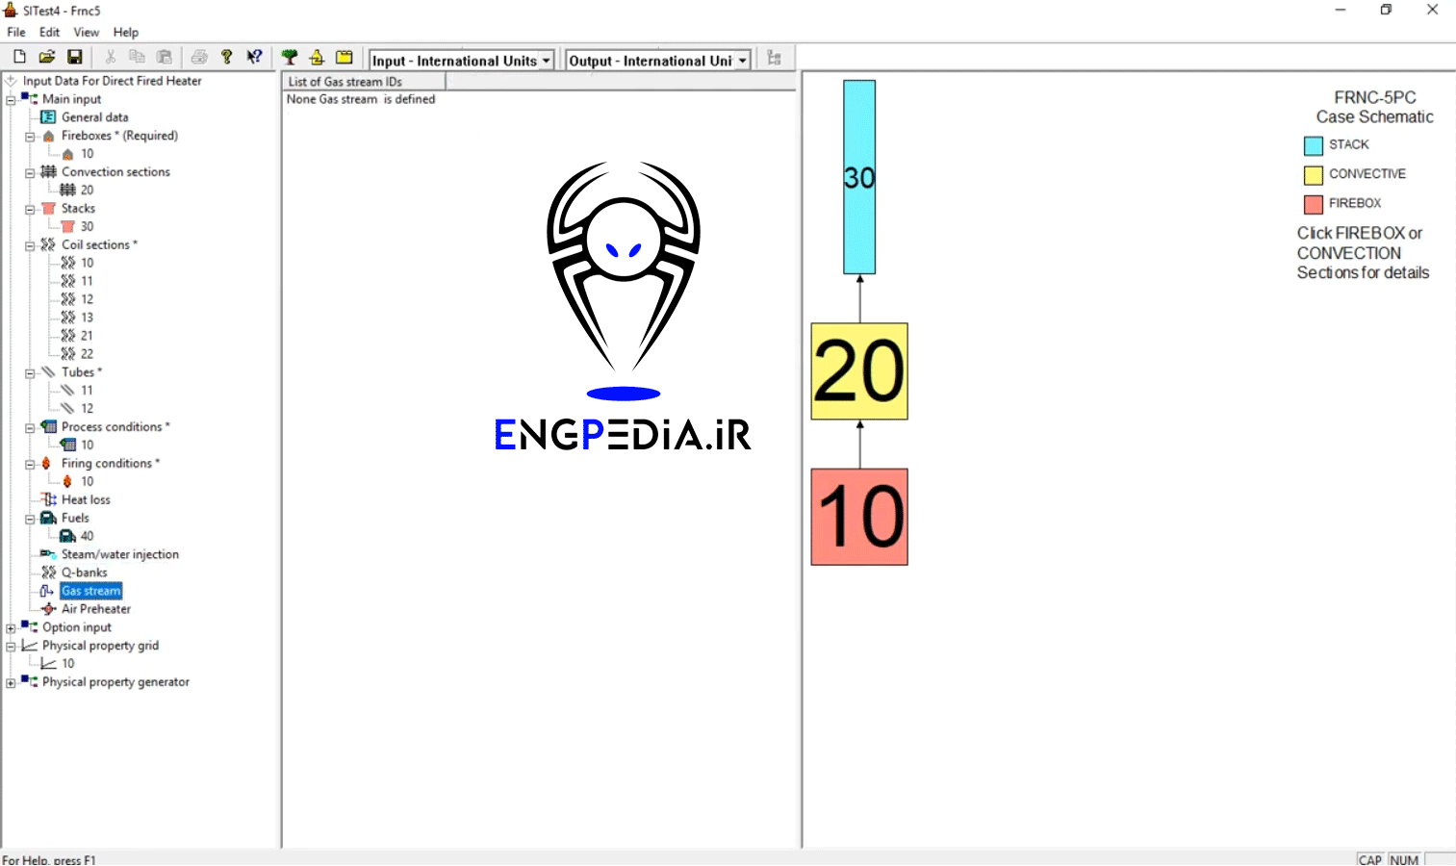Click the greyed hierarchy icon after Output units
Screen dimensions: 1456x866
774,59
